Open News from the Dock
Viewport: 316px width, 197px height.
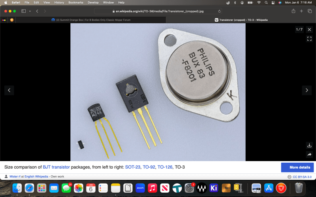pos(165,188)
